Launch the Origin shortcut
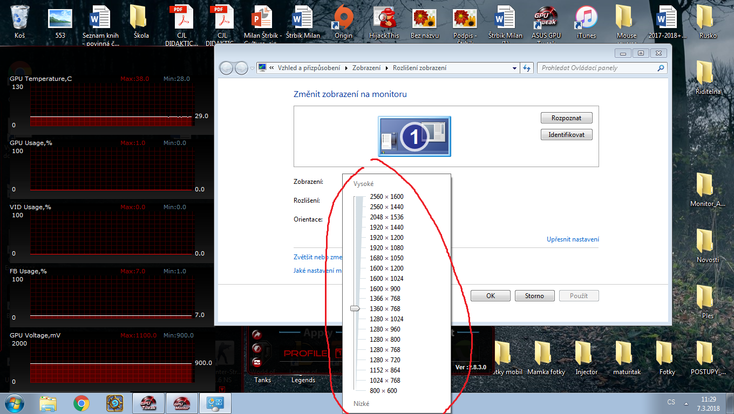Screen dimensions: 734x414 click(x=343, y=22)
